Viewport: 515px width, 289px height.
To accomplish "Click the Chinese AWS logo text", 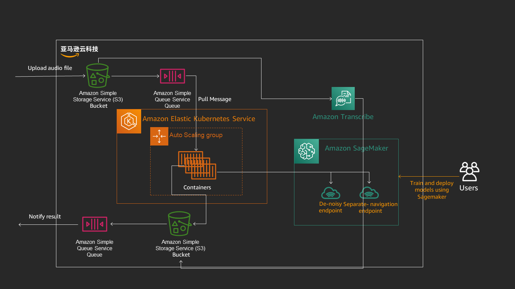I will 79,49.
